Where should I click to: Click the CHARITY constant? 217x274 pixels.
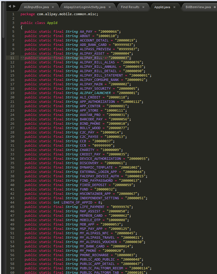click(87, 150)
